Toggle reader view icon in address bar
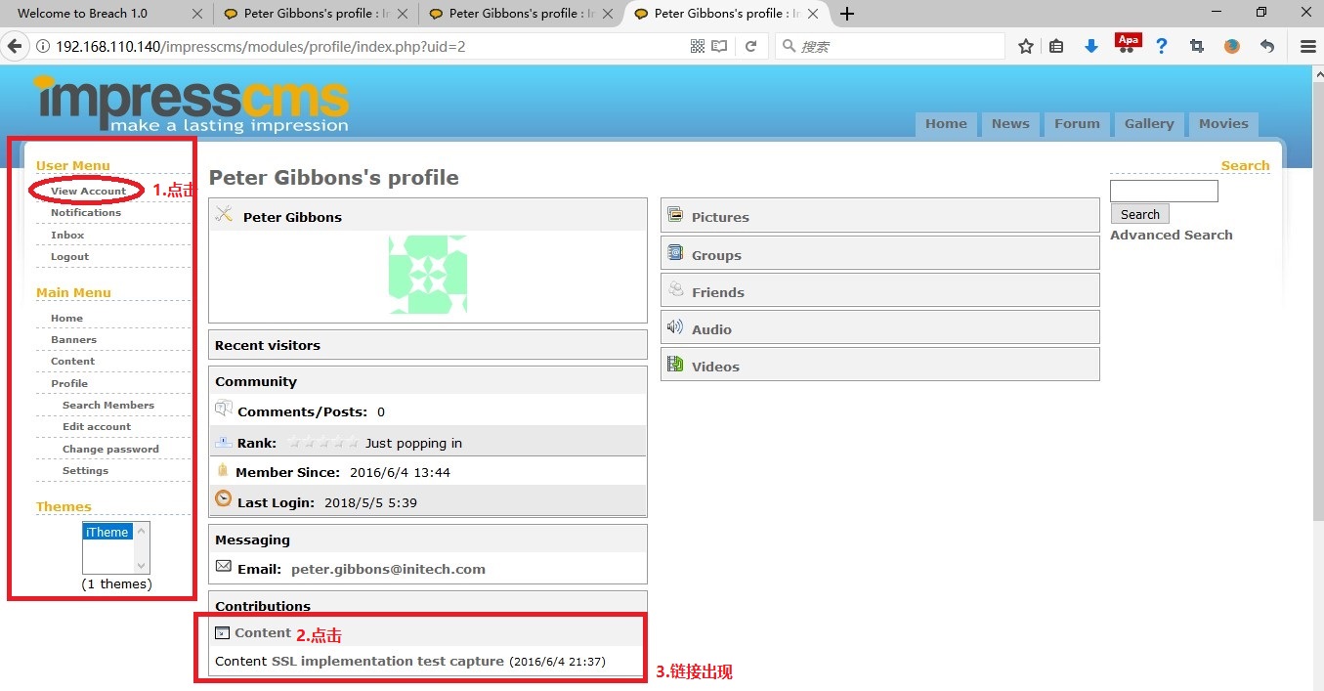The image size is (1324, 691). [720, 46]
